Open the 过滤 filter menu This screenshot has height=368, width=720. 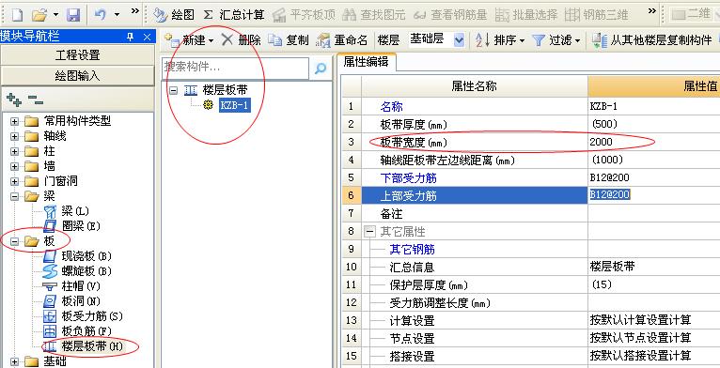[x=556, y=40]
